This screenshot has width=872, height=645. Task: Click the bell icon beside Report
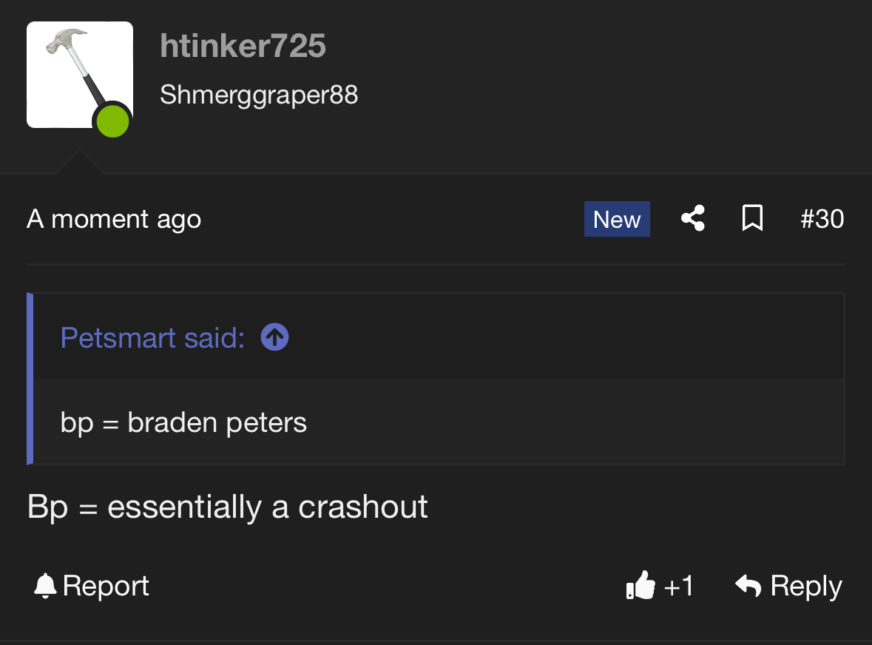point(45,586)
